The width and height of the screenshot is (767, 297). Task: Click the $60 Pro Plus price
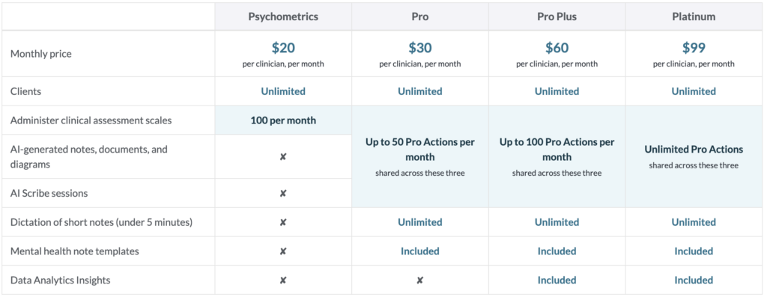click(557, 48)
